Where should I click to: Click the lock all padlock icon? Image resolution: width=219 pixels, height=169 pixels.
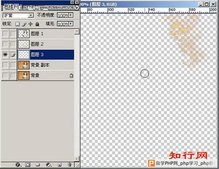point(37,24)
